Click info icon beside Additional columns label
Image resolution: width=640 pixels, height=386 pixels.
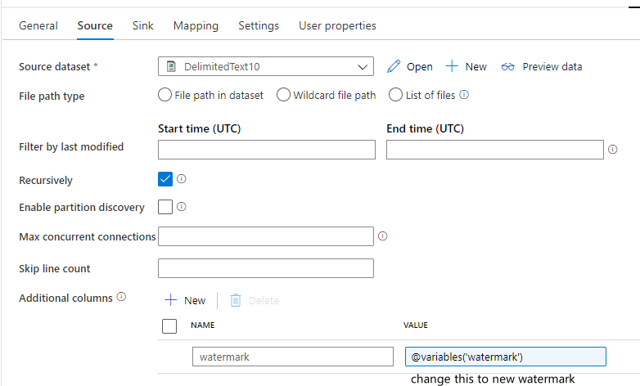coord(121,297)
